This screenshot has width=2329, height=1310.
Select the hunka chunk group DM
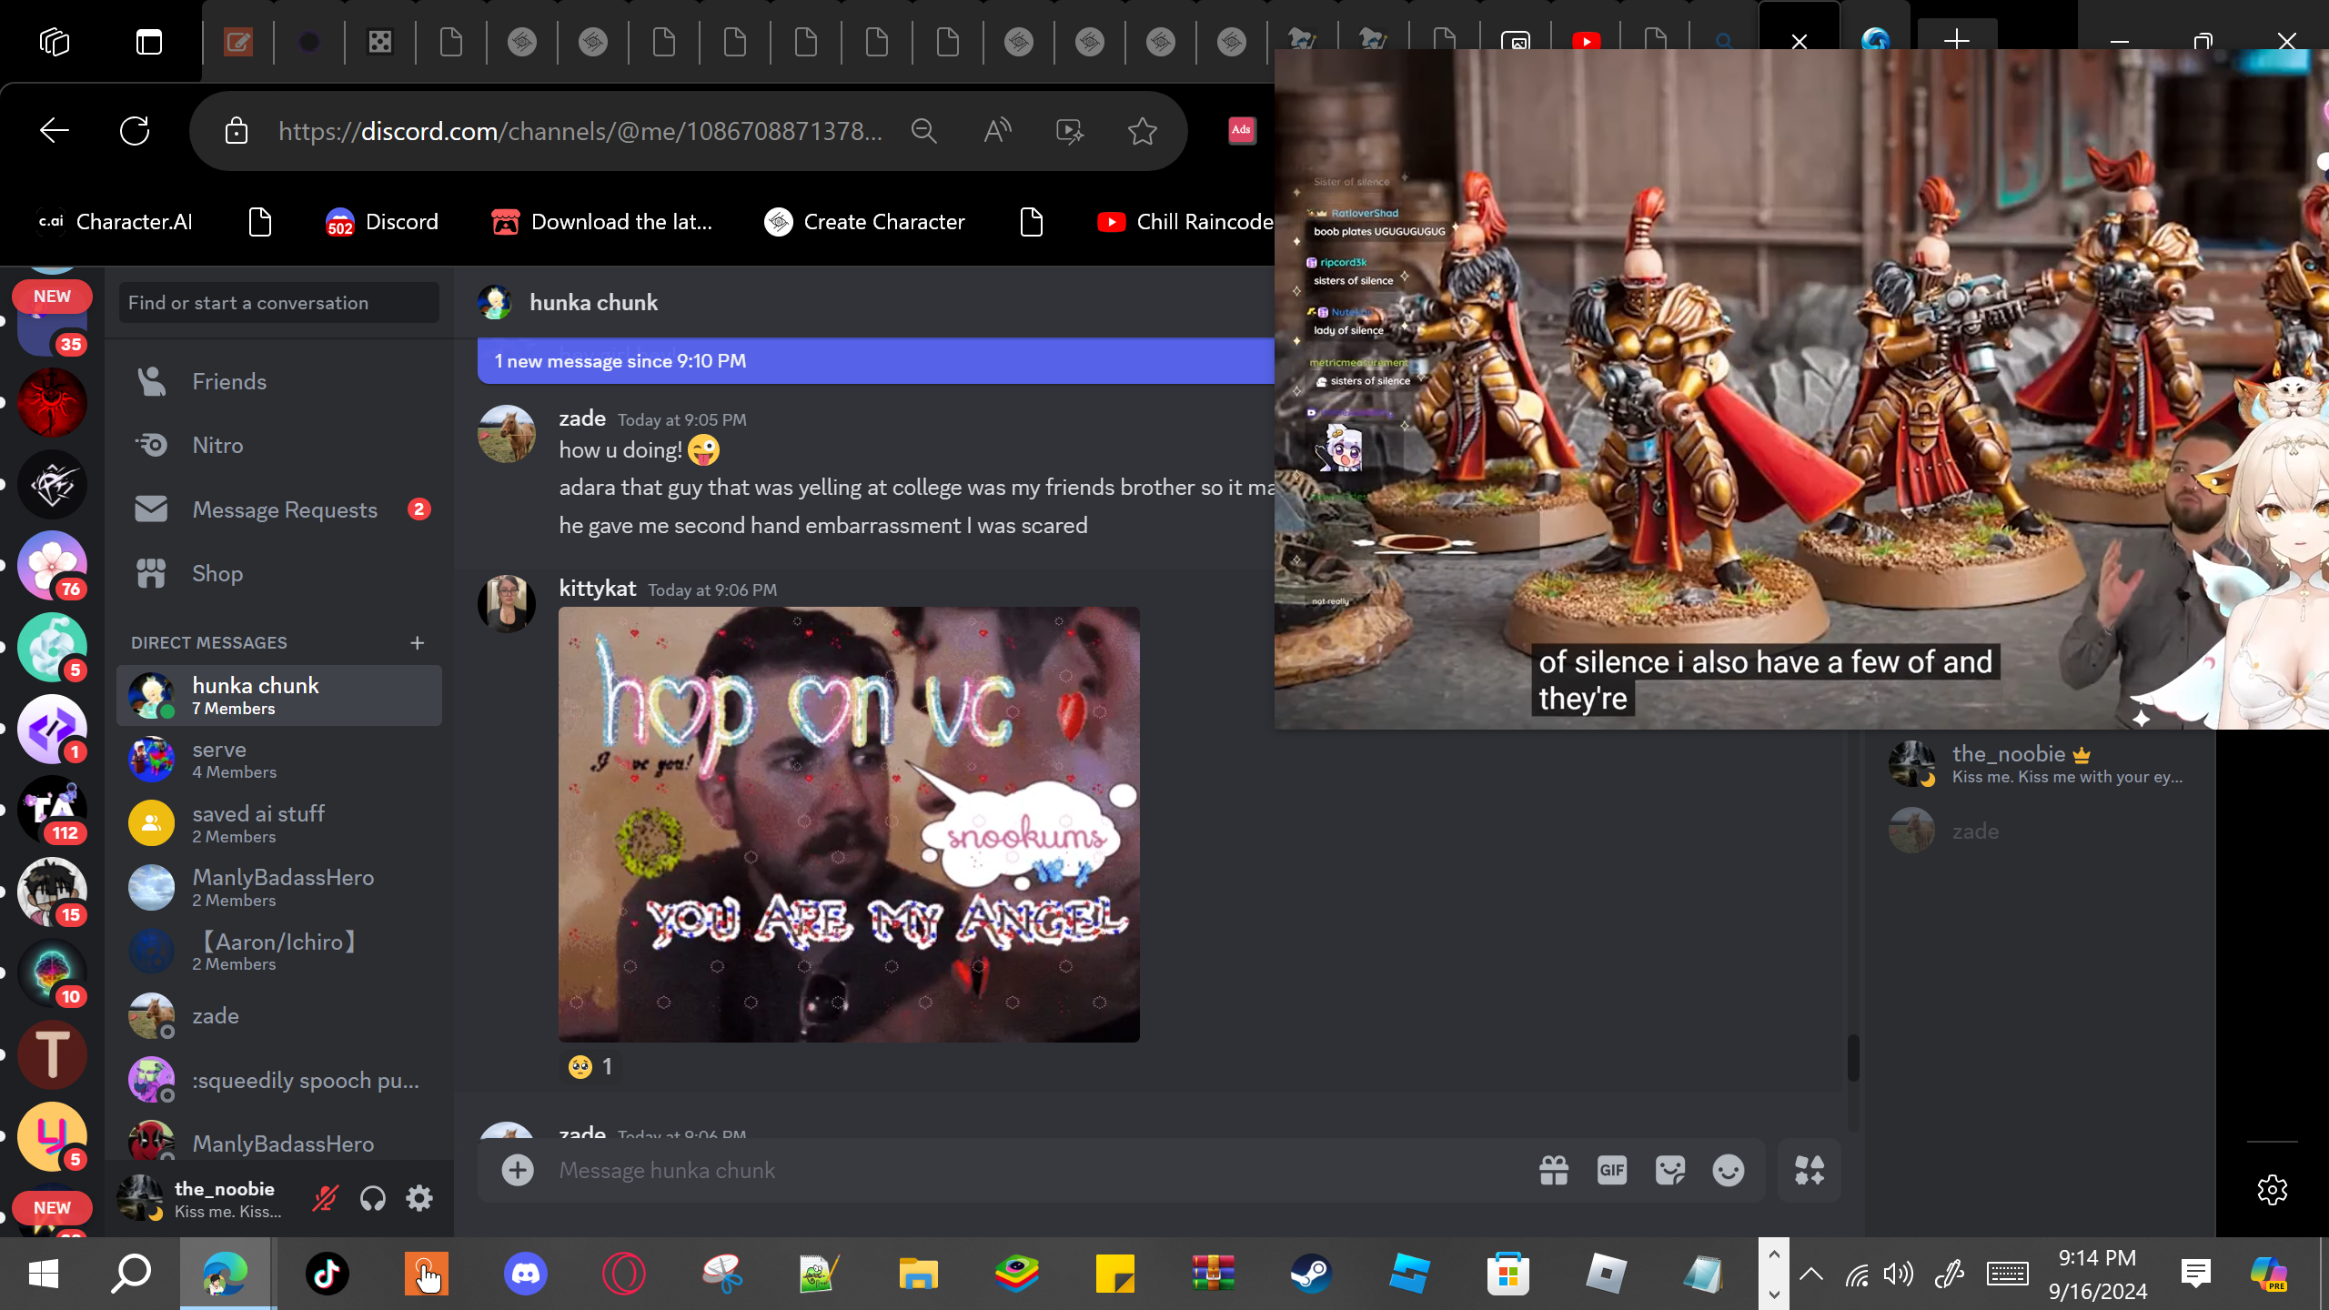[x=279, y=696]
